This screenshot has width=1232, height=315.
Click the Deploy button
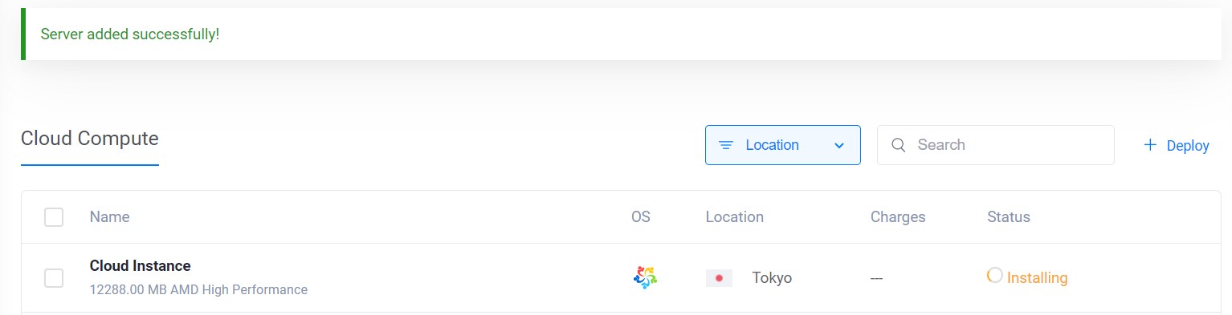[1177, 145]
